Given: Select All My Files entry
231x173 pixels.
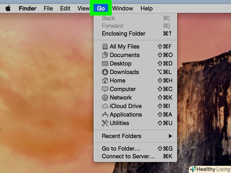Looking at the screenshot, I should click(135, 47).
